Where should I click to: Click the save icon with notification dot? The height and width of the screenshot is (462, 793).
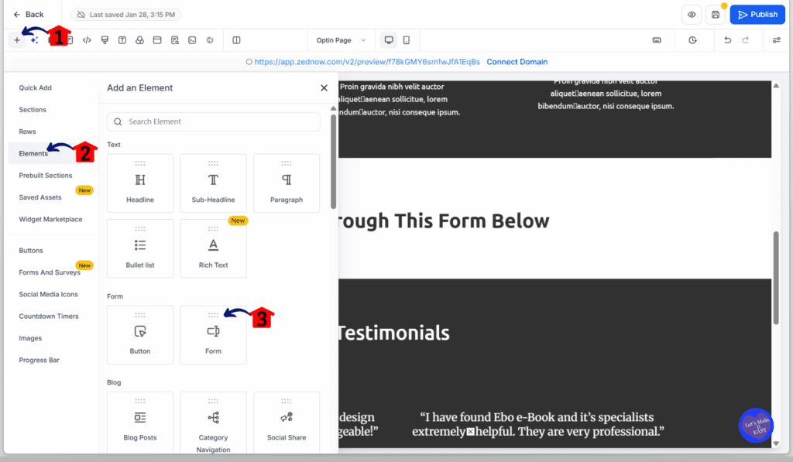(x=716, y=14)
